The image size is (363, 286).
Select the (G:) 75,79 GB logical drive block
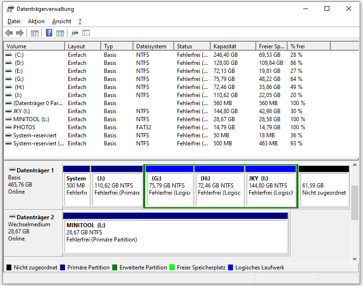[x=170, y=186]
